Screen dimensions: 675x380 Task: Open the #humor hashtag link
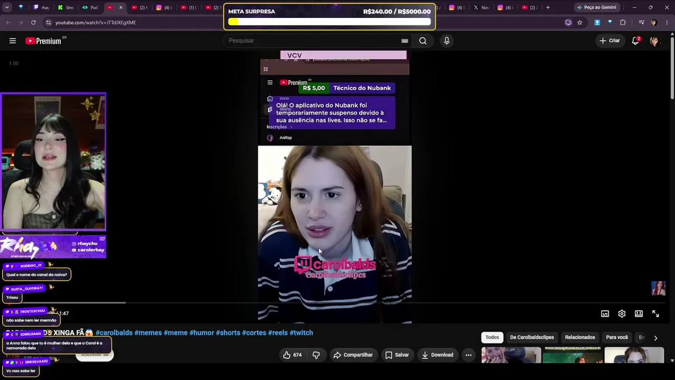tap(202, 333)
